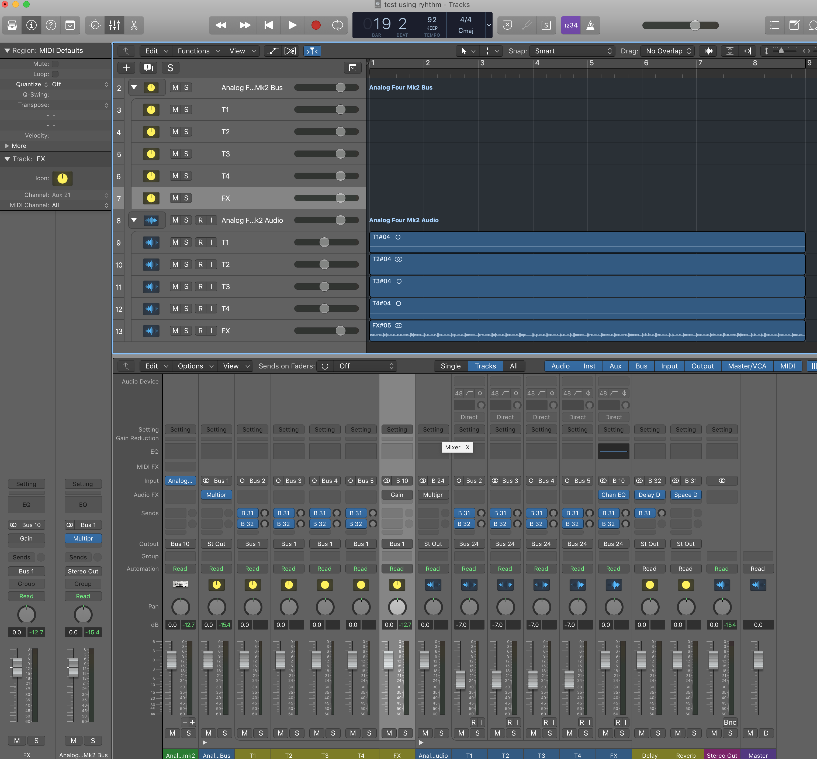Enable the Metronome click
This screenshot has height=759, width=817.
point(590,25)
